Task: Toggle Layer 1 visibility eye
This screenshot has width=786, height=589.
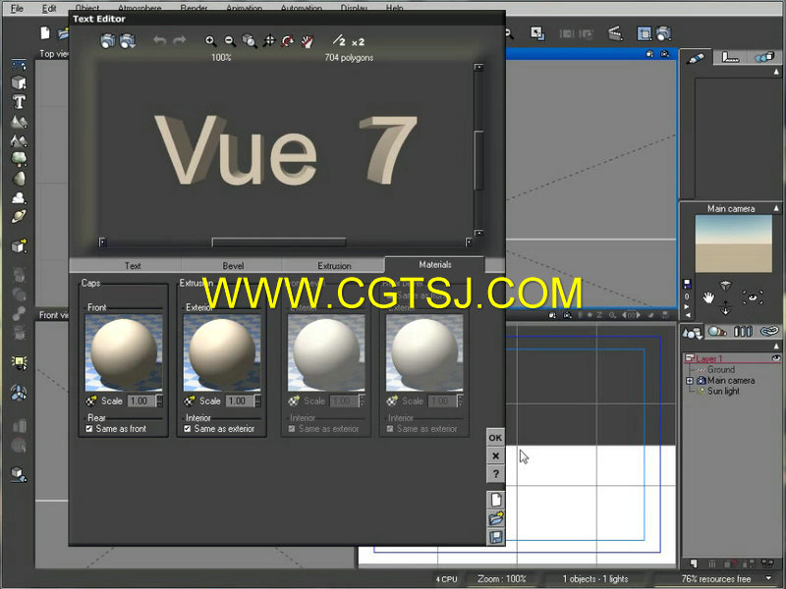Action: click(776, 358)
